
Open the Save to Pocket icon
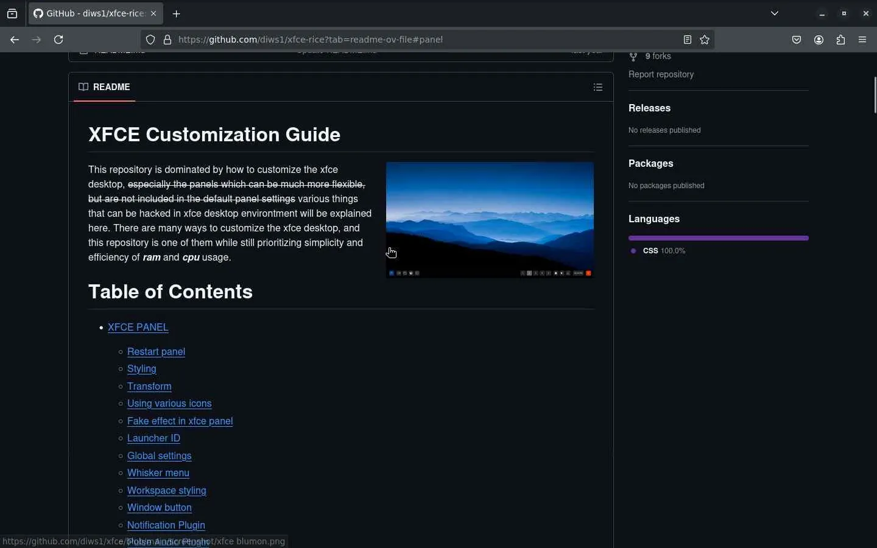pyautogui.click(x=797, y=40)
